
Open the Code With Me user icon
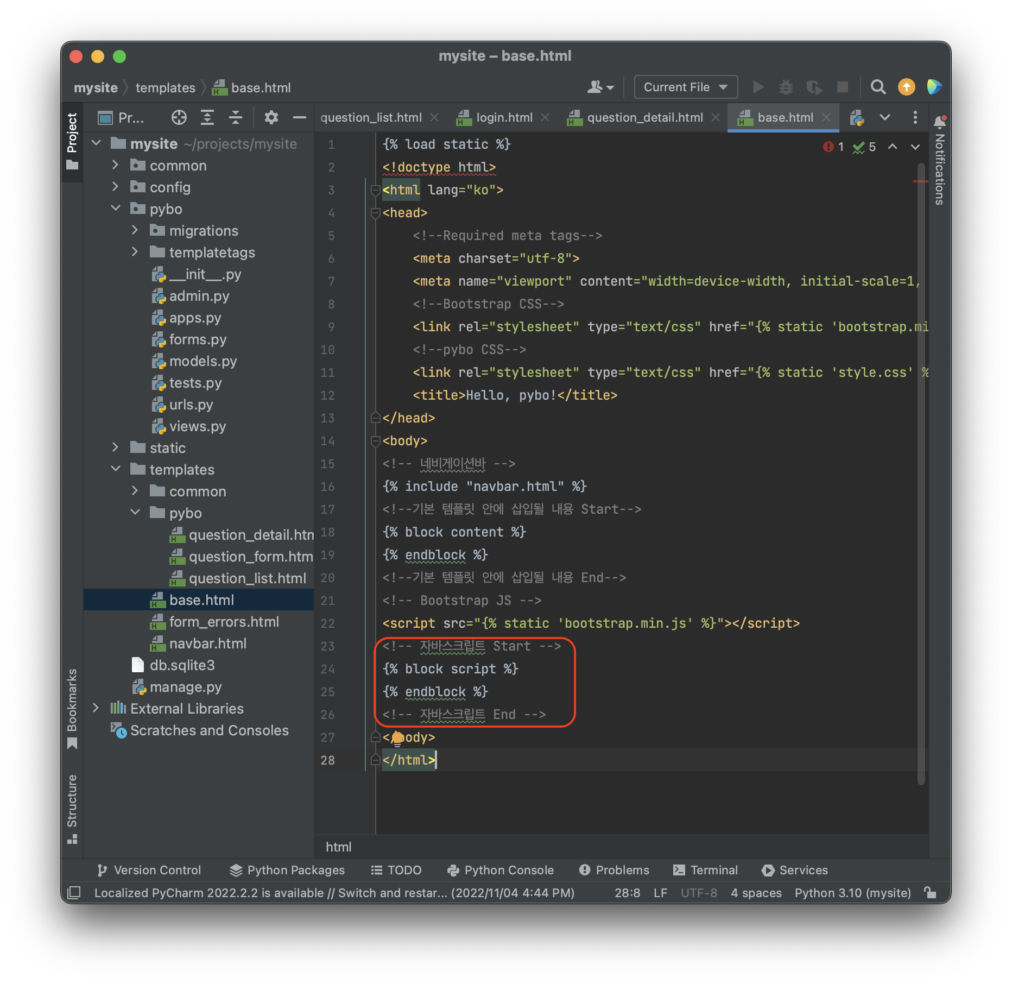tap(600, 87)
